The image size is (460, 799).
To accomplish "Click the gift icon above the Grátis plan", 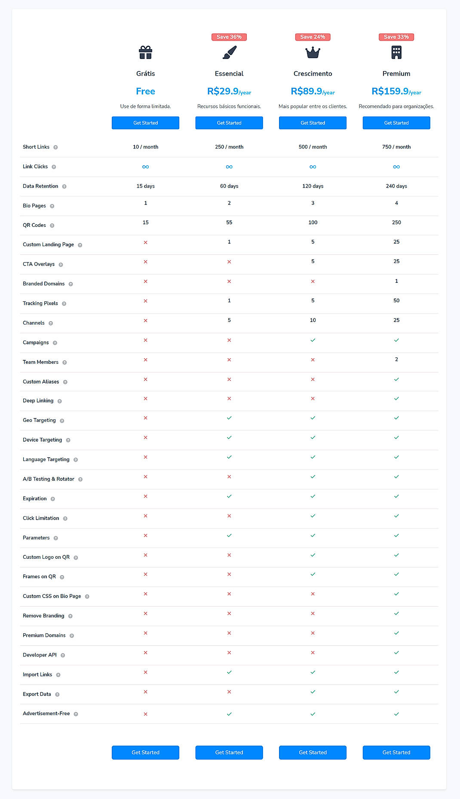I will tap(146, 53).
